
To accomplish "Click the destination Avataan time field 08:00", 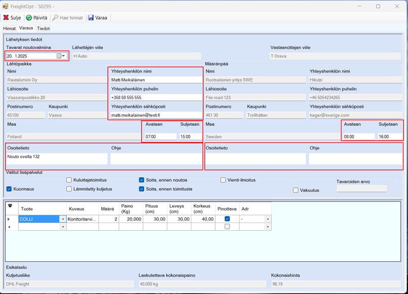I will (359, 137).
